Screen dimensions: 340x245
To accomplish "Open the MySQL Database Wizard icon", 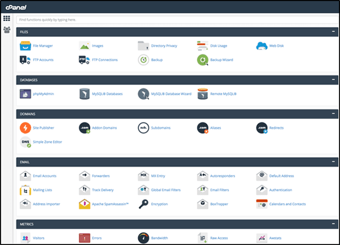I will (144, 94).
